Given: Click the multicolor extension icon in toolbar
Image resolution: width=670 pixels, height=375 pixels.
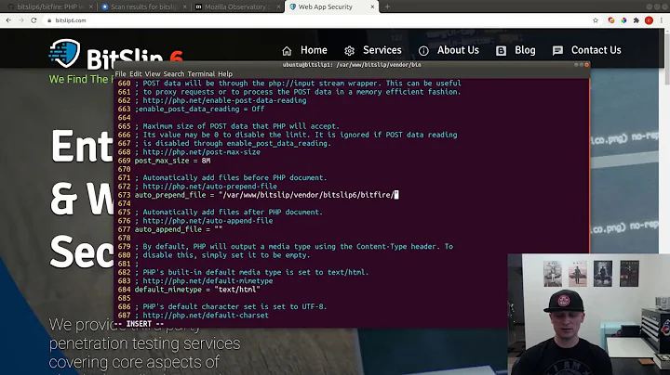Looking at the screenshot, I should click(623, 20).
